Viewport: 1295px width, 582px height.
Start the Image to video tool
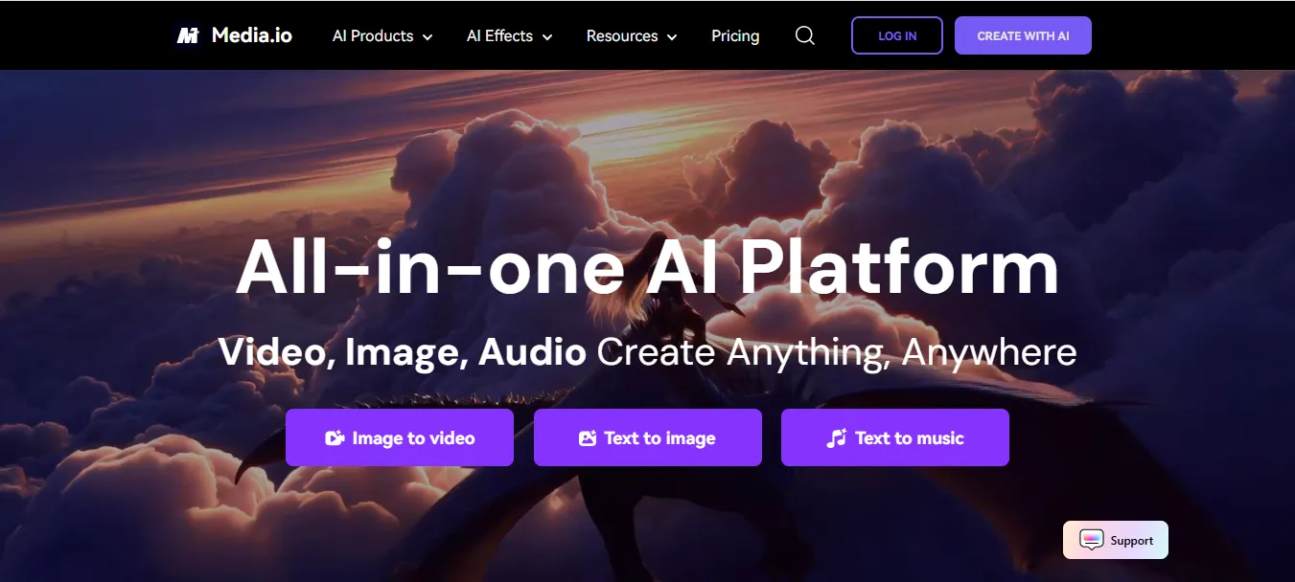coord(400,437)
